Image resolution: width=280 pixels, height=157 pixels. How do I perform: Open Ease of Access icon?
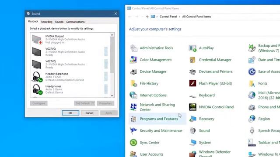pyautogui.click(x=252, y=72)
